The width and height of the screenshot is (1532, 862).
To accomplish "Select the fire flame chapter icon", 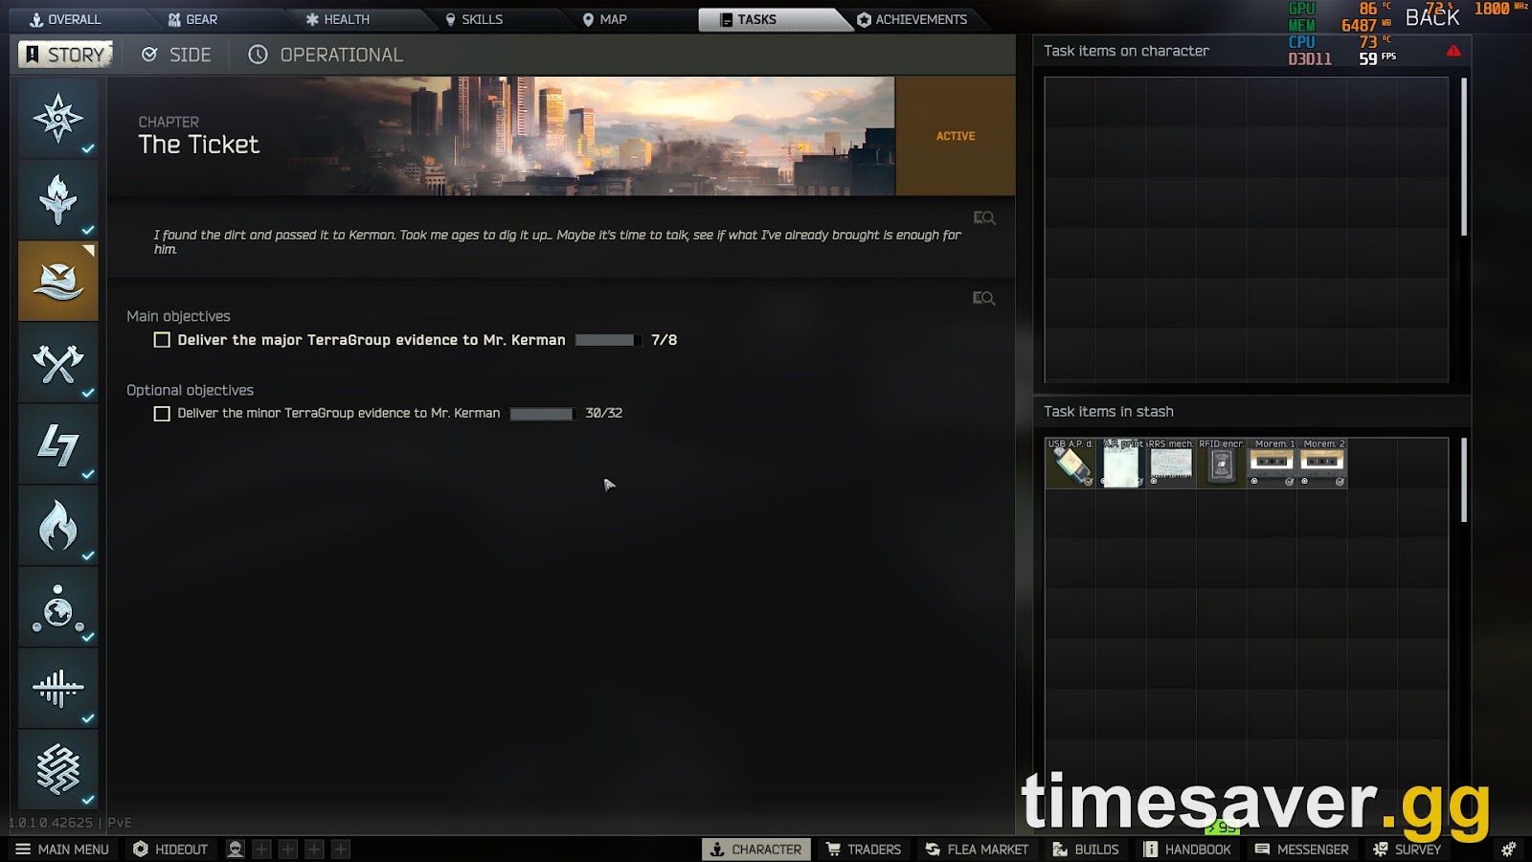I will (x=58, y=526).
